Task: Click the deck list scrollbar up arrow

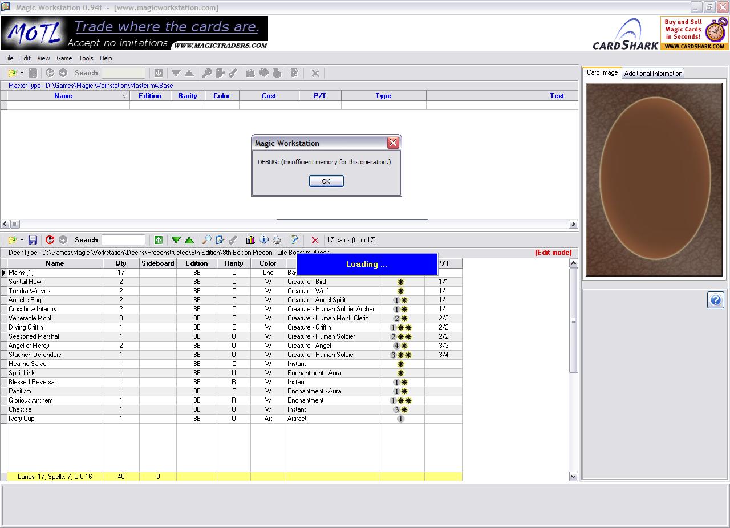Action: coord(574,263)
